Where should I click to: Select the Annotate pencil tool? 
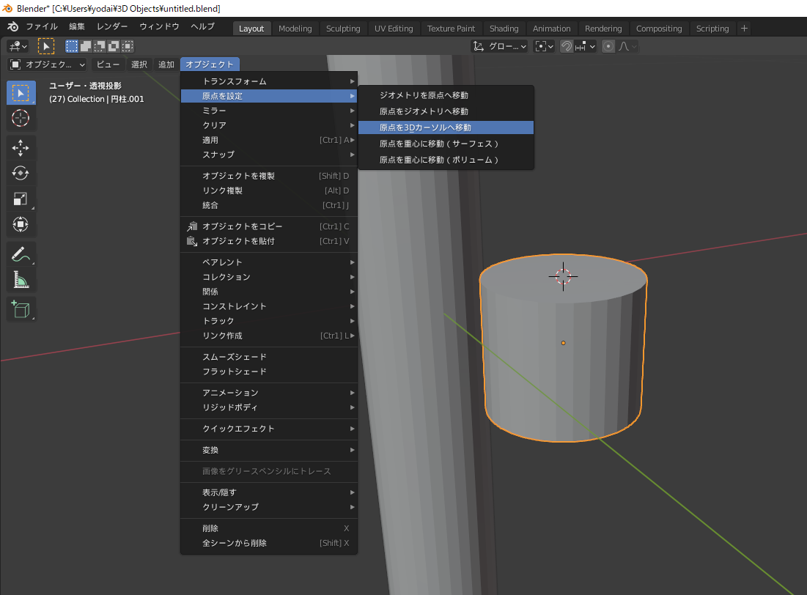tap(21, 254)
